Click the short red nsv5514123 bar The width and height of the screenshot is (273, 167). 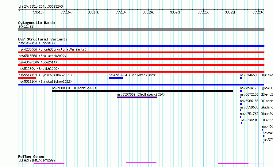(x=27, y=78)
